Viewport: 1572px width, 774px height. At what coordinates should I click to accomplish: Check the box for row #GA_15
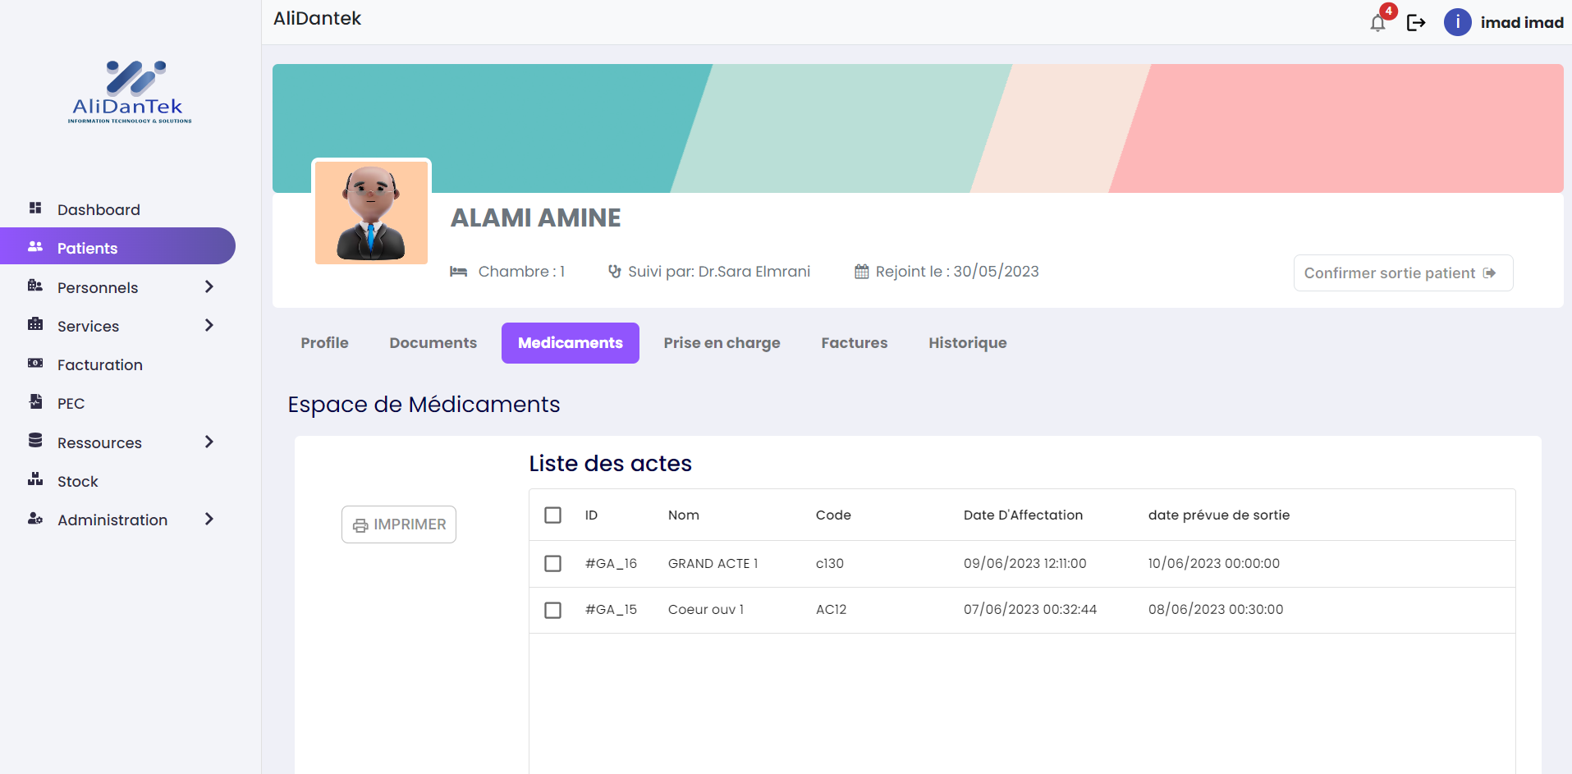tap(553, 610)
